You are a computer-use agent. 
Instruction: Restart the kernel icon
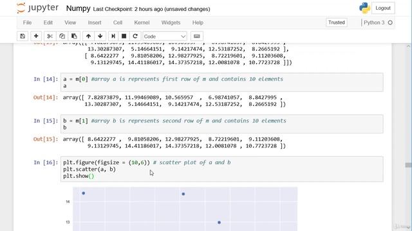coord(135,36)
